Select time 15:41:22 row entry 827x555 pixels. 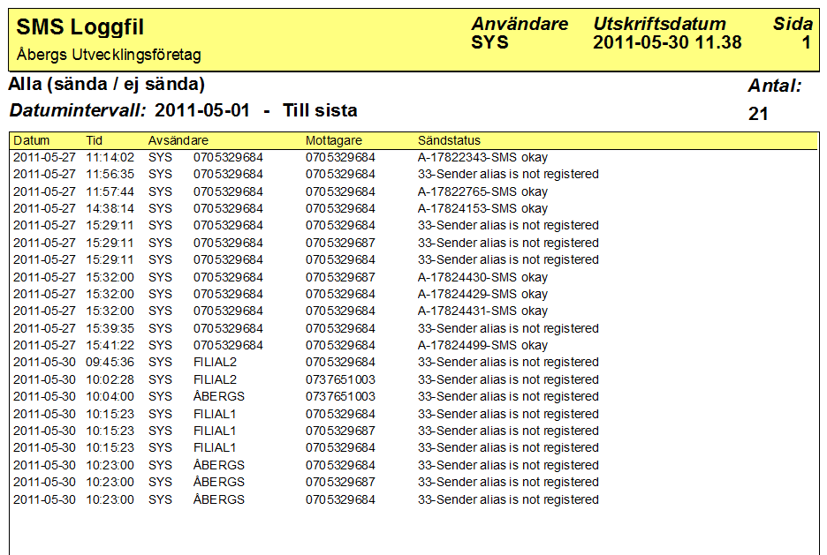[x=110, y=345]
